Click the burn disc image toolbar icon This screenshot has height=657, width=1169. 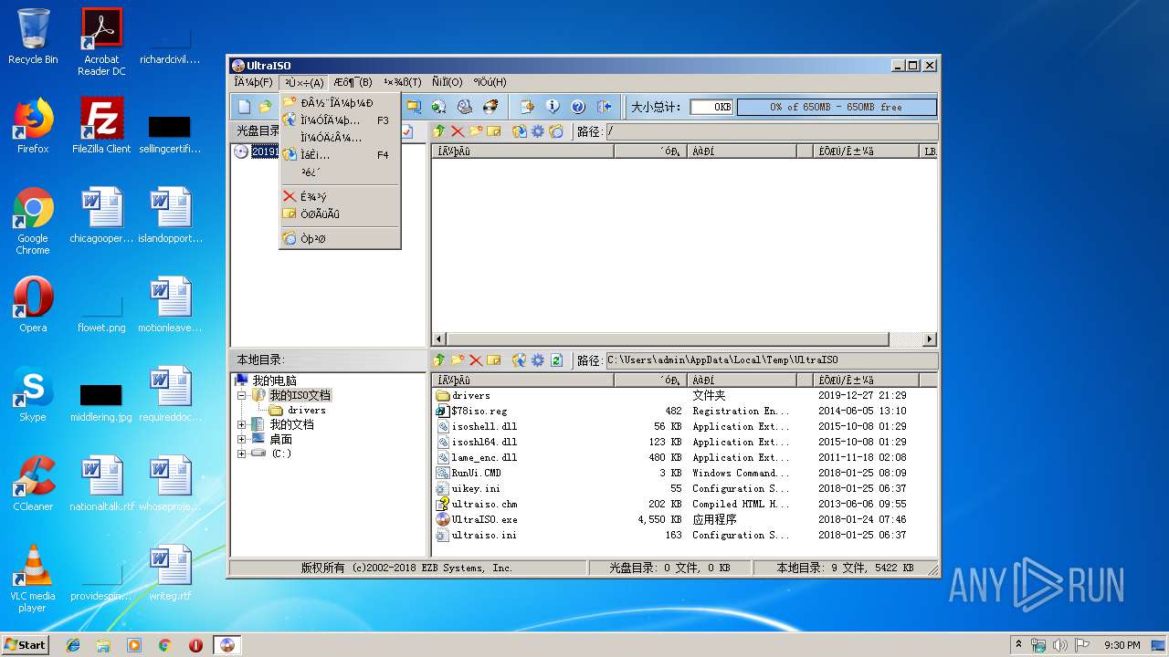(490, 107)
